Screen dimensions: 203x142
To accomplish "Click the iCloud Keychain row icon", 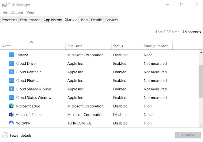I will click(11, 72).
